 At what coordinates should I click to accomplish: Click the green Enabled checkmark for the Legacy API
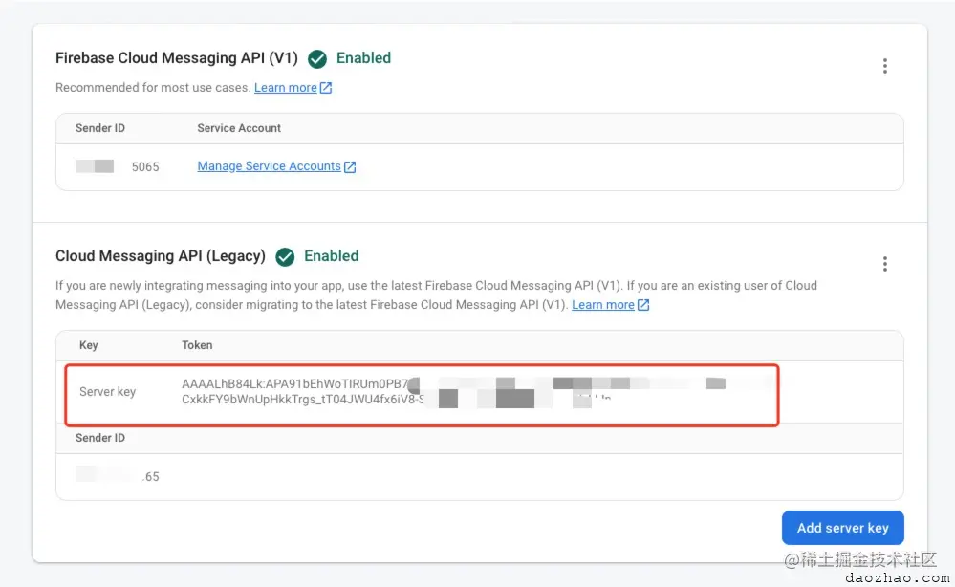click(285, 257)
